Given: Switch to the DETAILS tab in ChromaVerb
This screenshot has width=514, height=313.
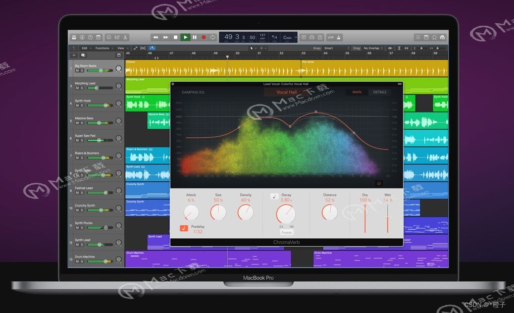Looking at the screenshot, I should [x=380, y=92].
